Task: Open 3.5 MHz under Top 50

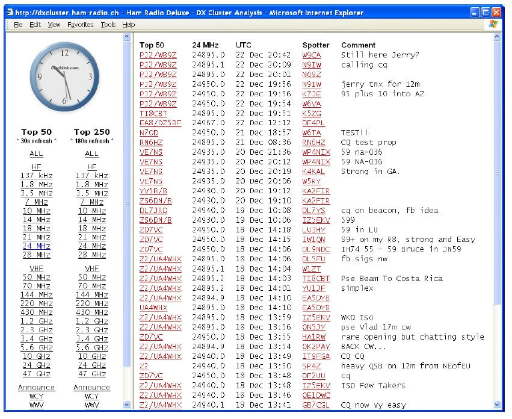Action: pos(37,193)
